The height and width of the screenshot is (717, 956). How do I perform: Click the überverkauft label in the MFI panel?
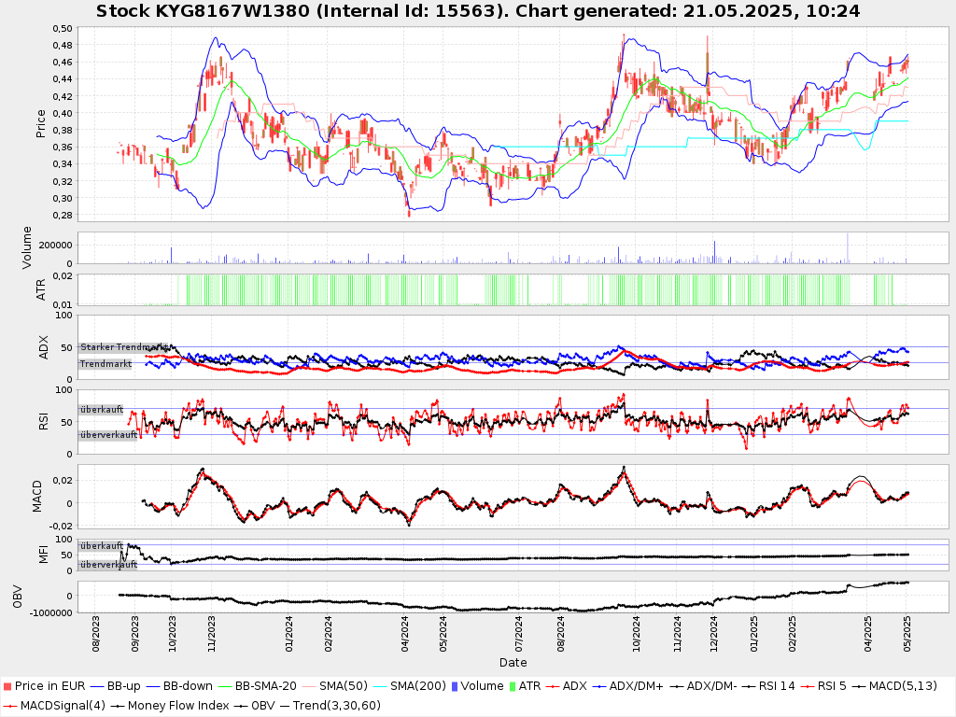click(x=108, y=565)
